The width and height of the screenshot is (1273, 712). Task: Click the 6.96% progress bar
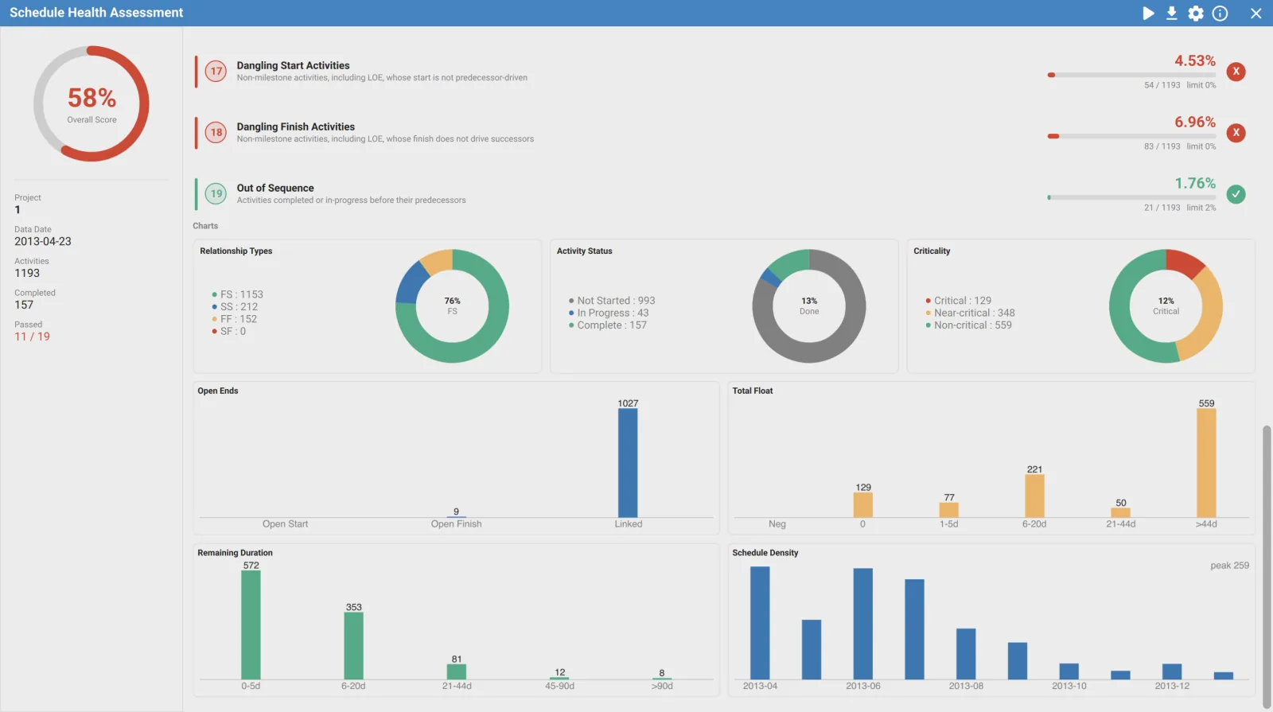pos(1131,136)
